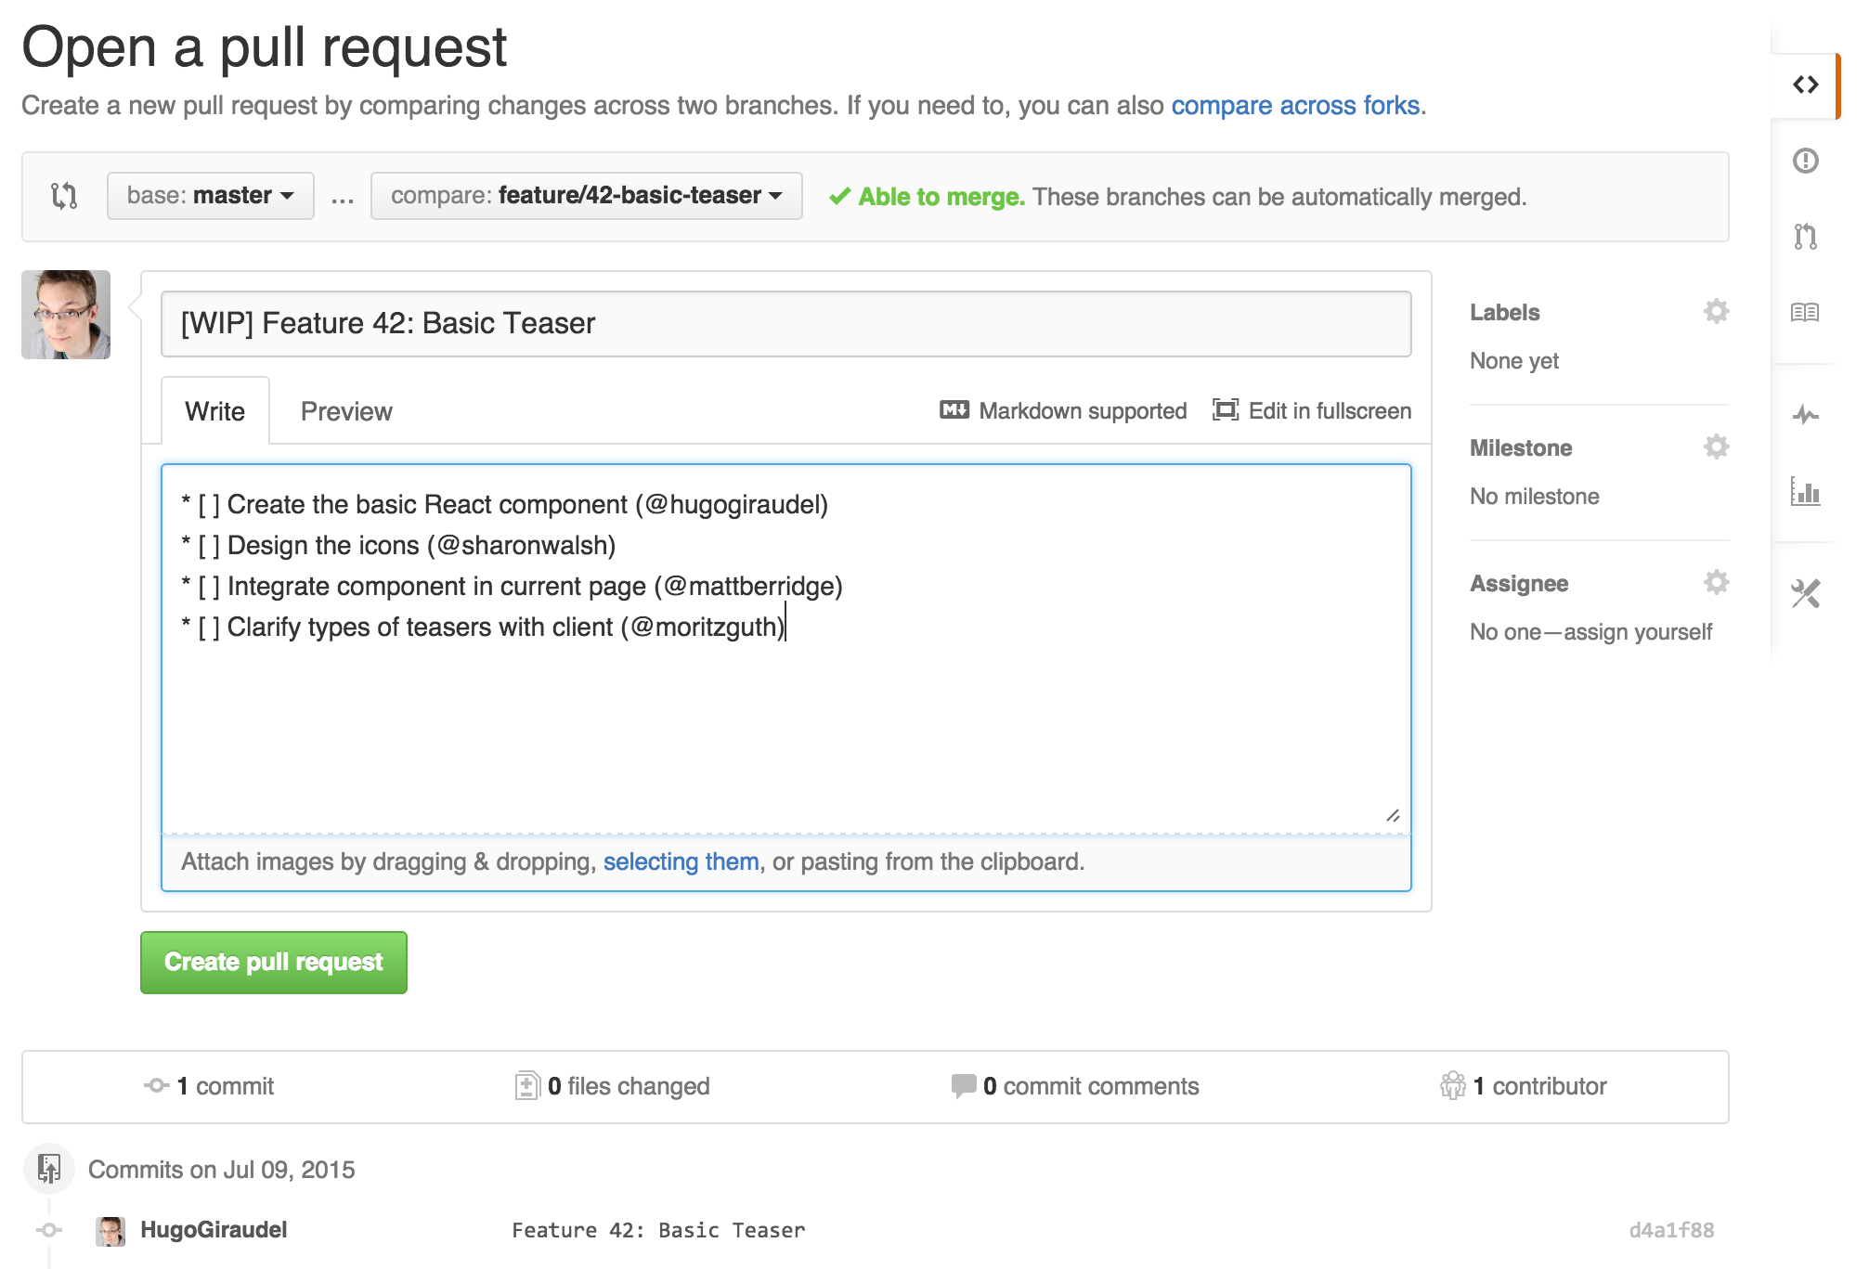This screenshot has height=1269, width=1869.
Task: Expand compare: feature/42-basic-teaser dropdown
Action: 586,196
